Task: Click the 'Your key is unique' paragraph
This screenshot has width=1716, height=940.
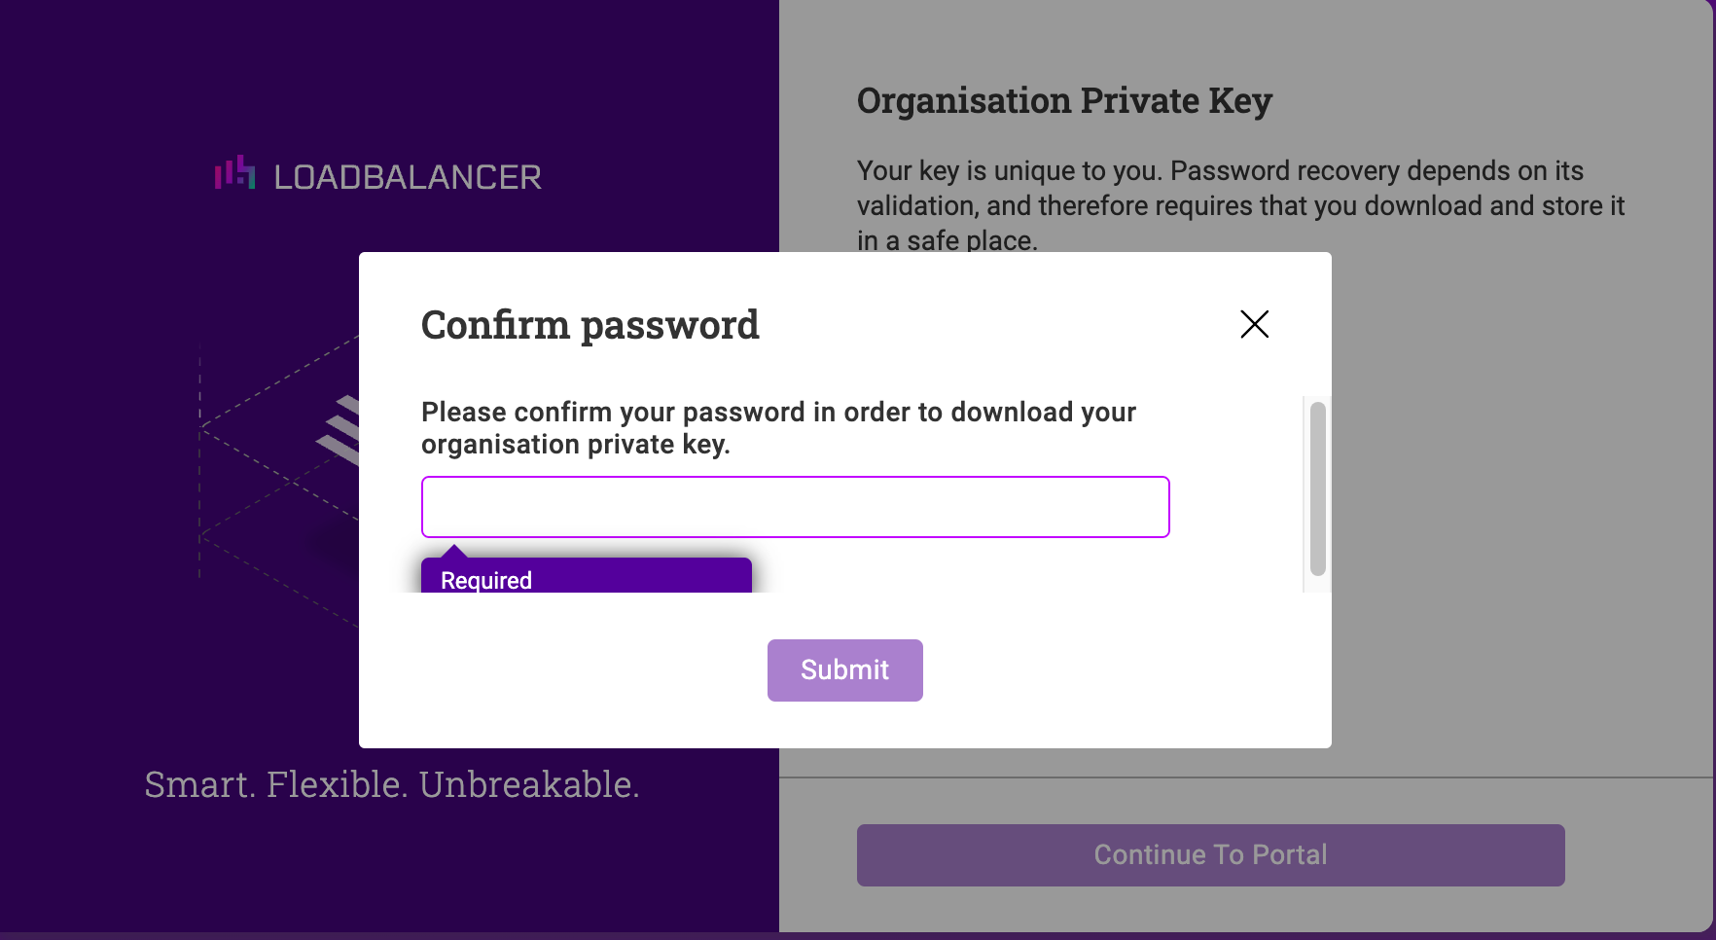Action: (x=1240, y=205)
